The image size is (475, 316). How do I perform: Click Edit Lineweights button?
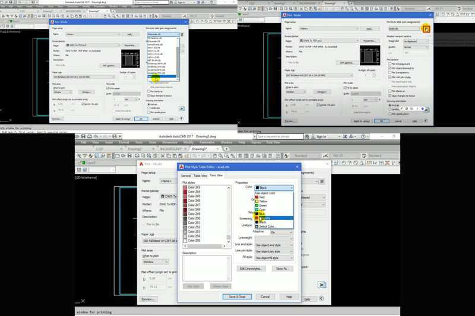click(x=251, y=269)
